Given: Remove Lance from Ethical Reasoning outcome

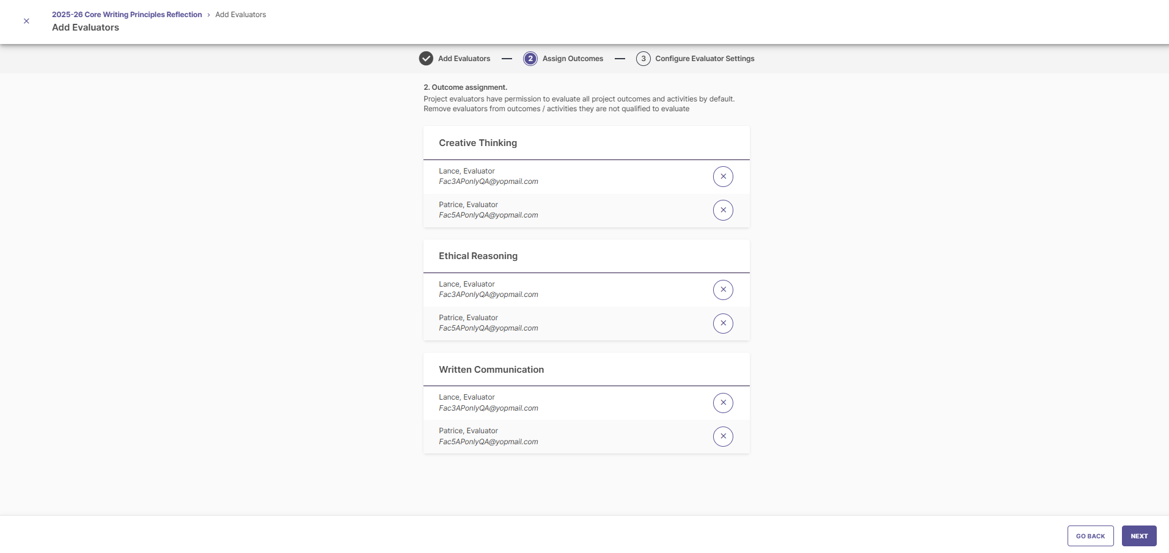Looking at the screenshot, I should [723, 290].
